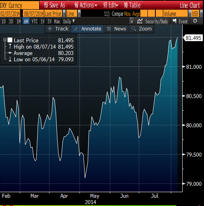204x206 pixels.
Task: Open the Daily periodicity dropdown
Action: coord(69,21)
